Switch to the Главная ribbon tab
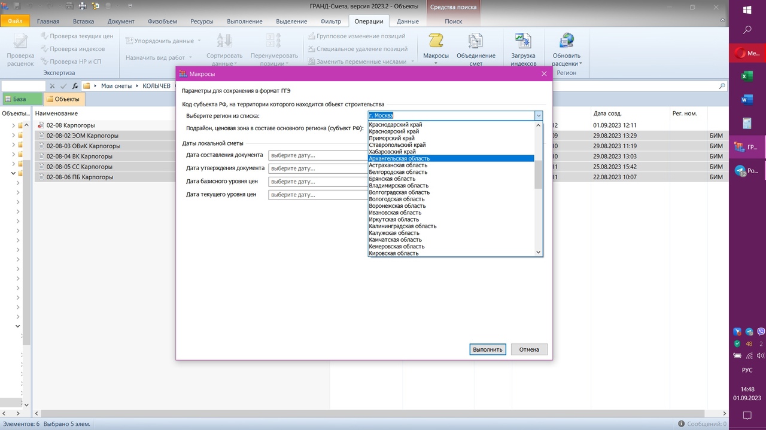The height and width of the screenshot is (430, 766). click(48, 21)
